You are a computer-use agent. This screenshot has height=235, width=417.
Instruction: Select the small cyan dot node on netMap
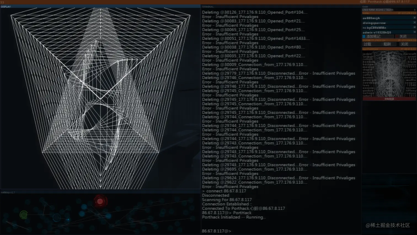tap(68, 220)
